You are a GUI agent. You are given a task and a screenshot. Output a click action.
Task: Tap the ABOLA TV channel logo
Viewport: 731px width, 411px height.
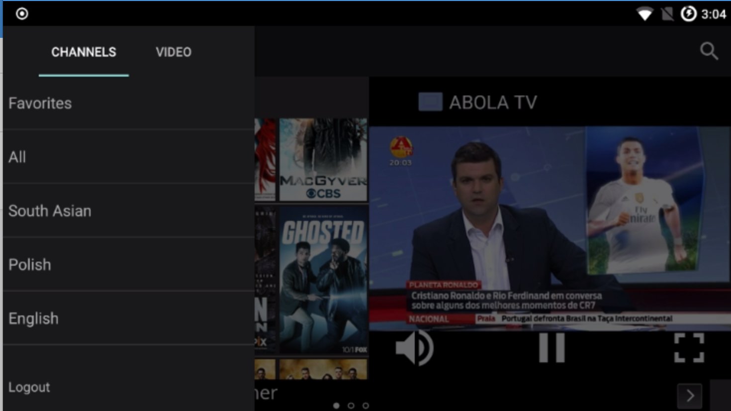click(432, 102)
